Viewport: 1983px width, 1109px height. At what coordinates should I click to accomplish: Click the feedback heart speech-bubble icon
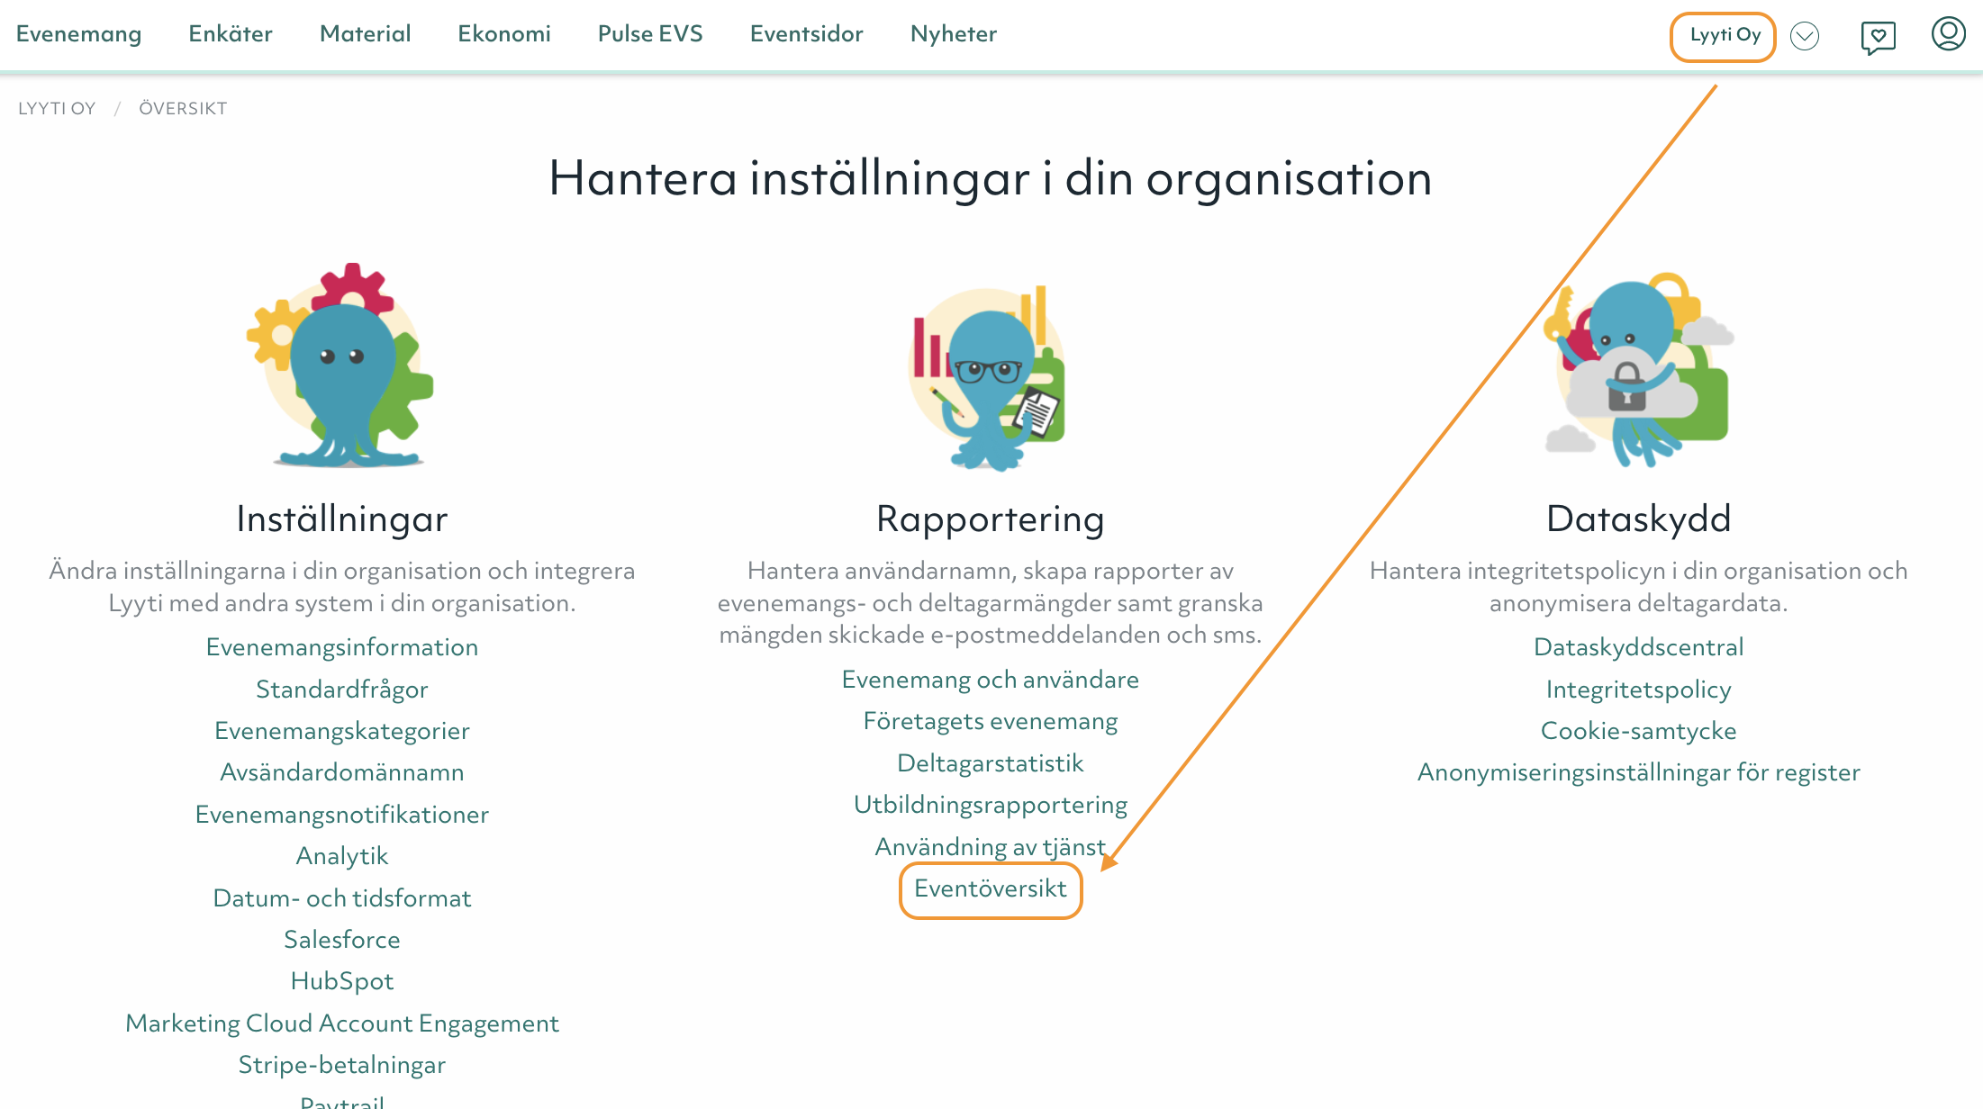[x=1878, y=37]
